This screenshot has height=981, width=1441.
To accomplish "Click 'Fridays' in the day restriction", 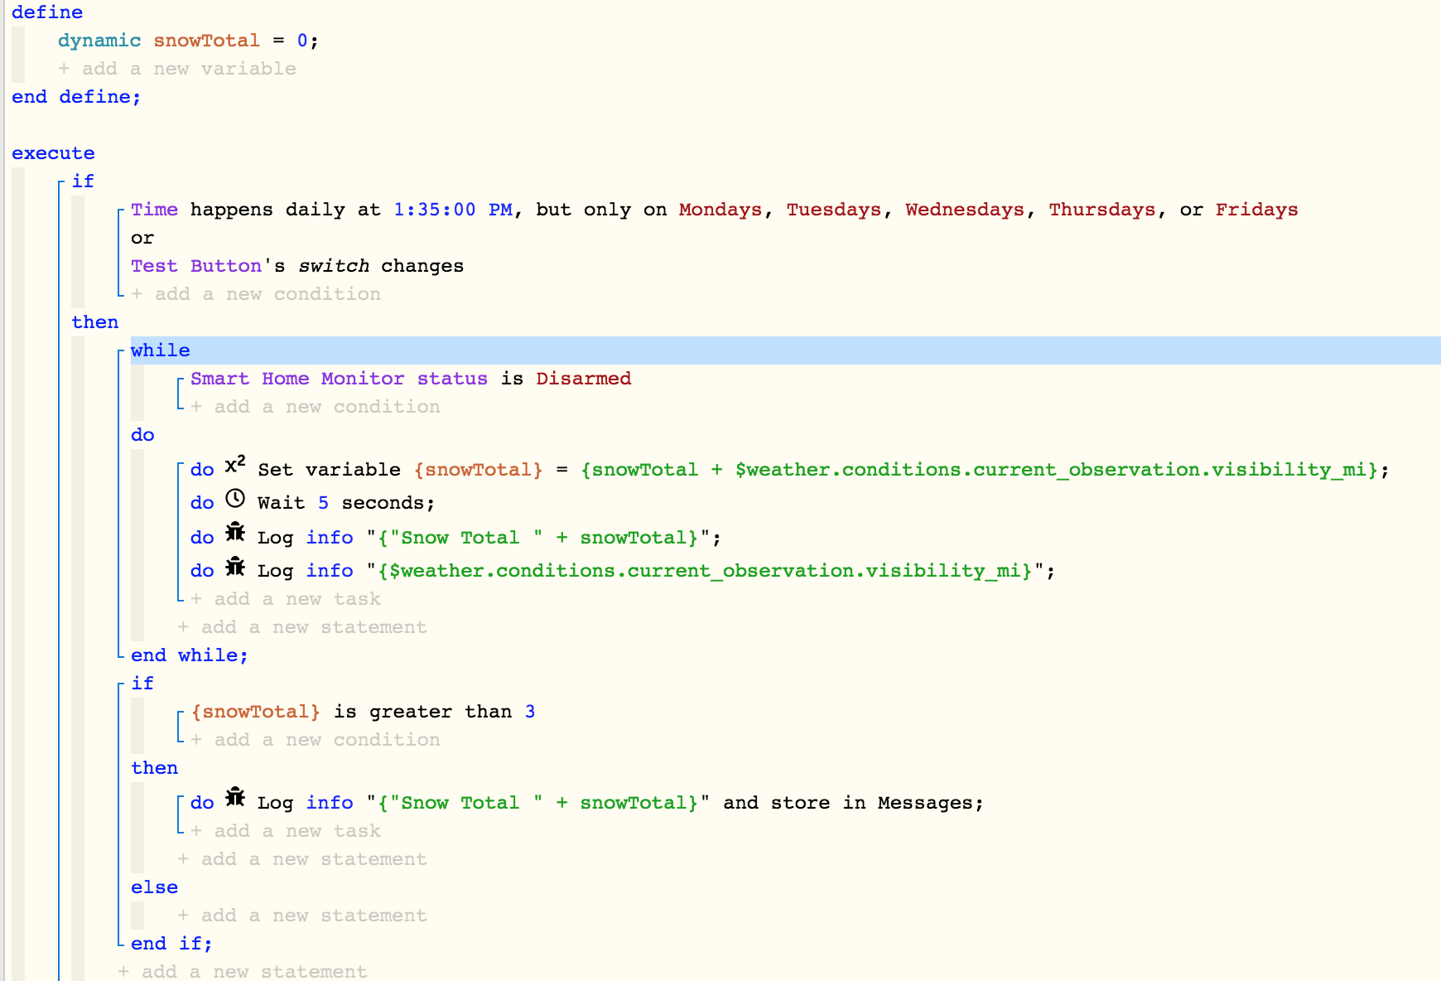I will coord(1256,210).
